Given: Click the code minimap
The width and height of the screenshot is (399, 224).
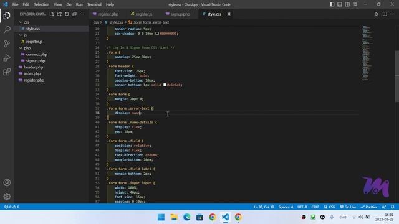Looking at the screenshot, I should (367, 54).
